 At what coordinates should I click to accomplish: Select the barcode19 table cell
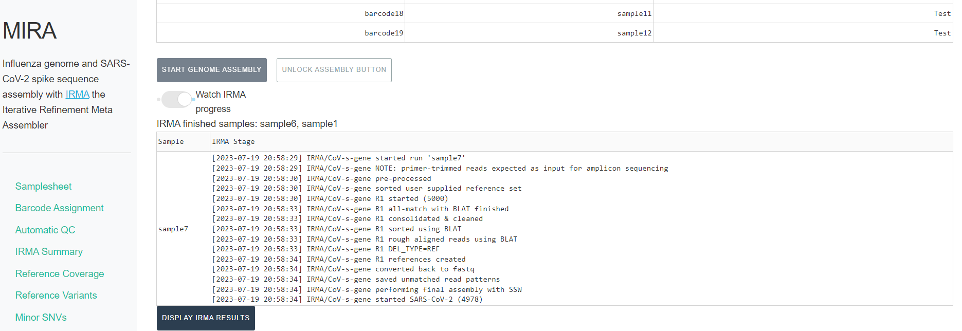[x=384, y=33]
